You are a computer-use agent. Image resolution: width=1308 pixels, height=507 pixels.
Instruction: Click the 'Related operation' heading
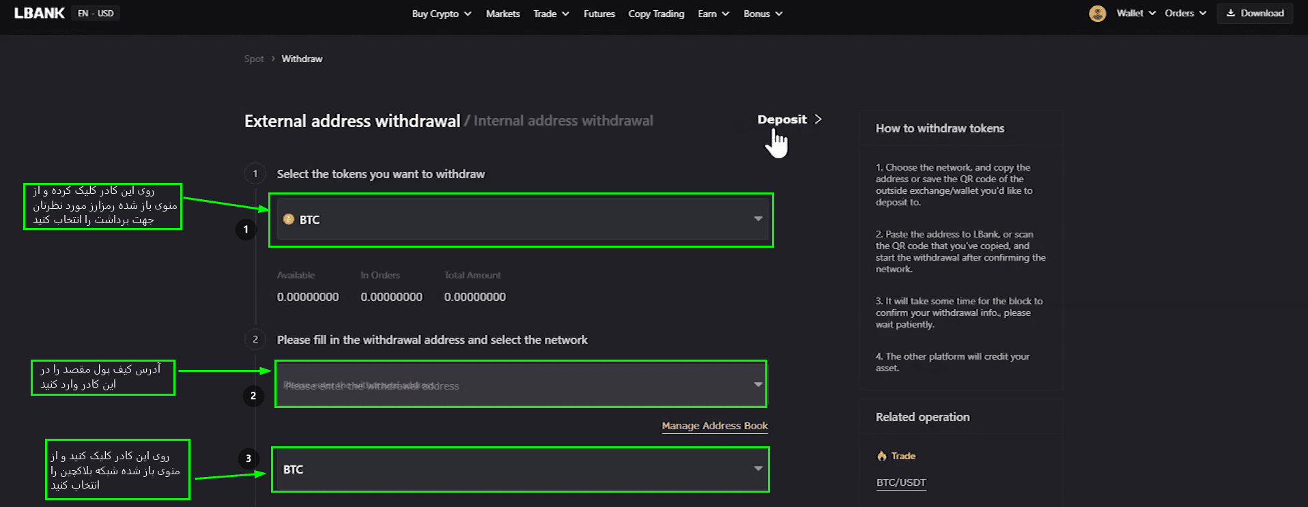coord(922,417)
